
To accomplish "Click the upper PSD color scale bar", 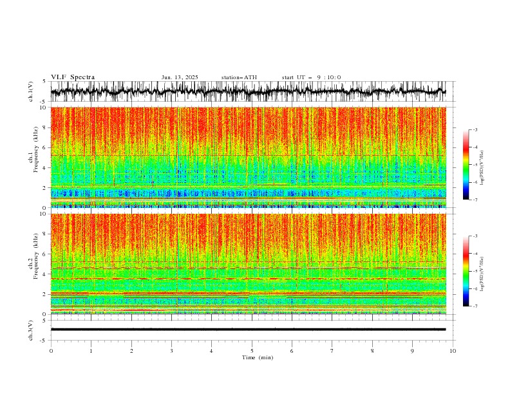I will pyautogui.click(x=466, y=164).
